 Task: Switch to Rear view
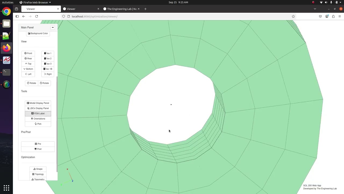[28, 58]
